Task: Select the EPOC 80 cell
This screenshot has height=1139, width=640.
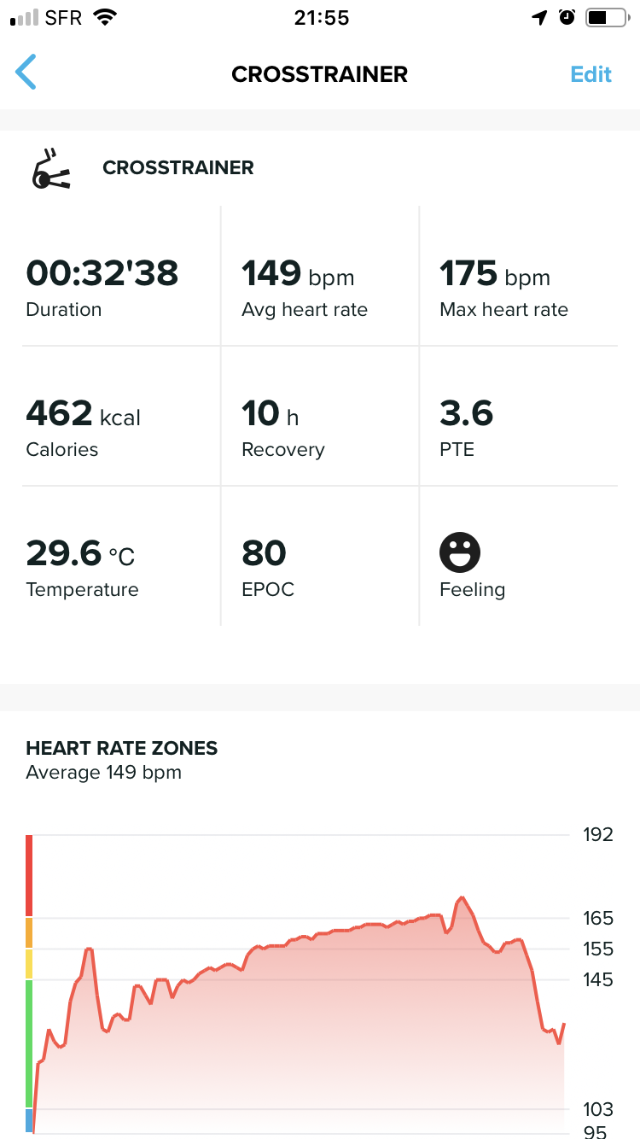Action: click(319, 568)
